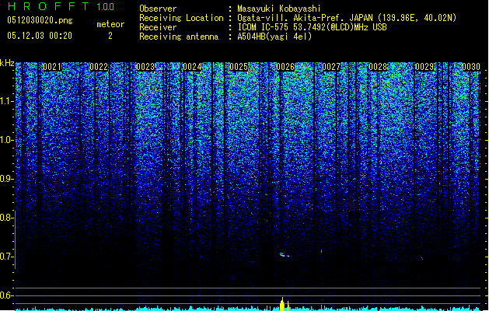Click the 0025 time marker
This screenshot has height=311, width=489.
click(239, 67)
